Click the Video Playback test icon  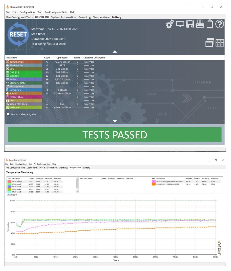tap(7, 104)
